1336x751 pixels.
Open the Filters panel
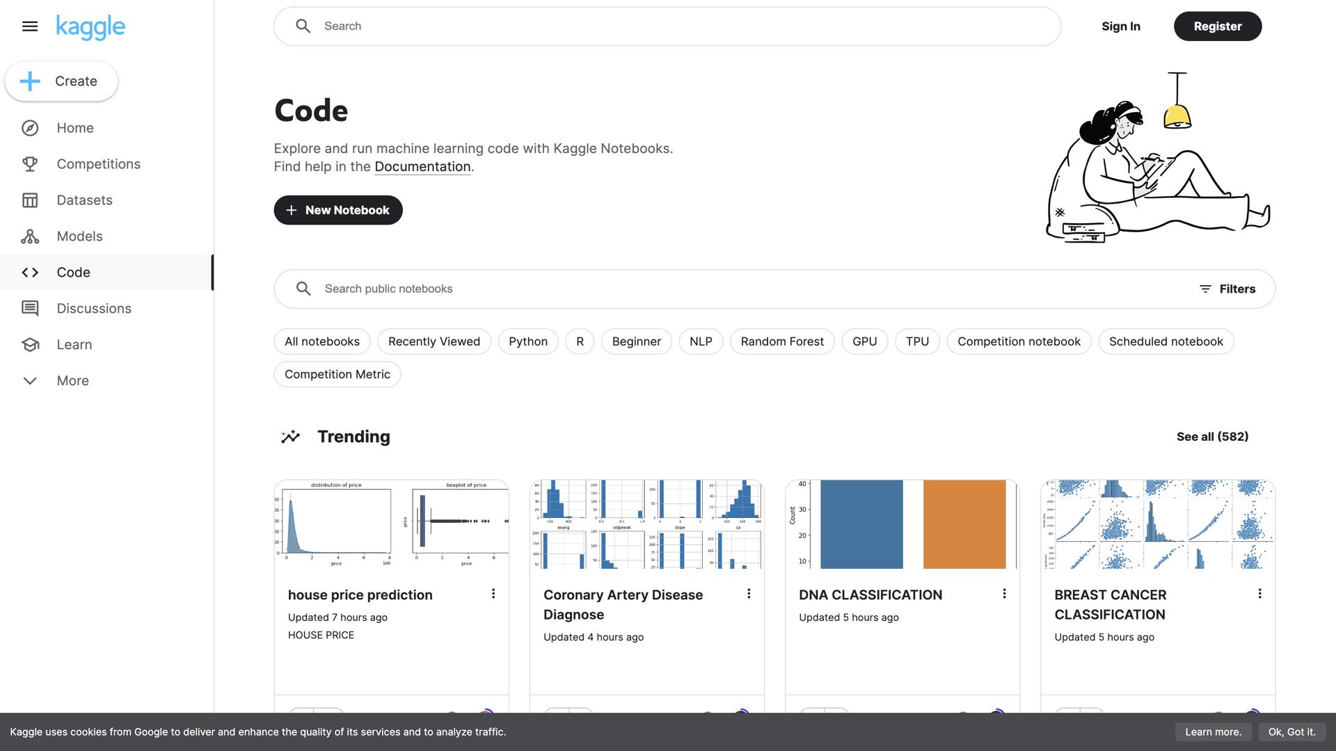coord(1227,289)
